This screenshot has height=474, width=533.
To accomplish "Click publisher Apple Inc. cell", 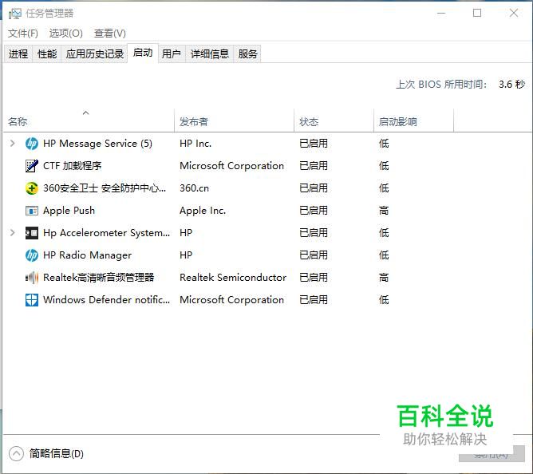I will pyautogui.click(x=203, y=211).
